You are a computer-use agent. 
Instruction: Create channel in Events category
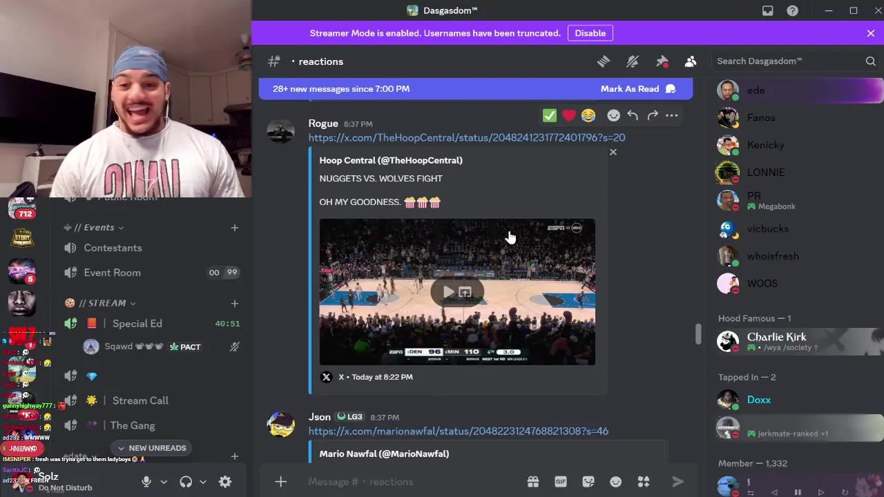pos(235,227)
